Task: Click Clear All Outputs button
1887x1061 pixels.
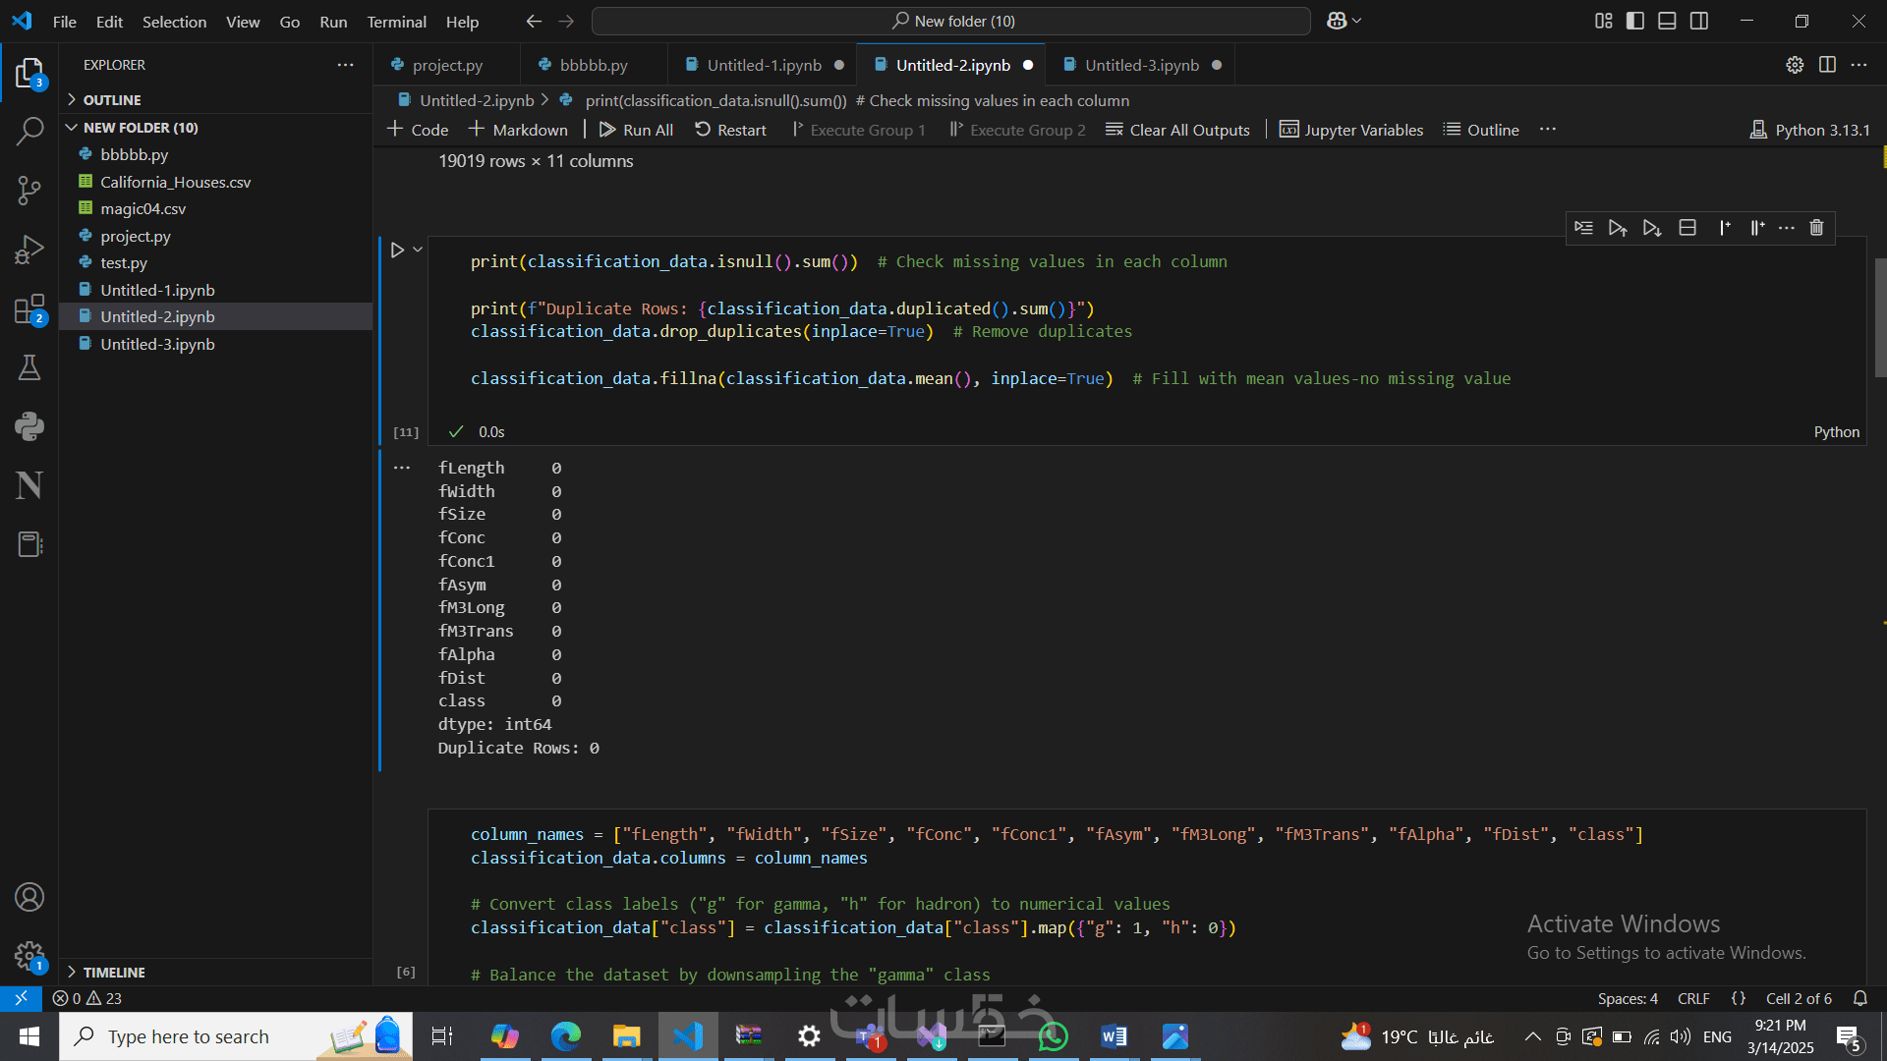Action: (1177, 130)
